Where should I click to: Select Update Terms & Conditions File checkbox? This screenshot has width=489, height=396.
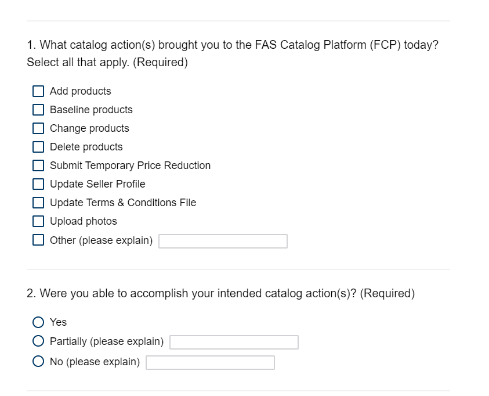click(38, 203)
